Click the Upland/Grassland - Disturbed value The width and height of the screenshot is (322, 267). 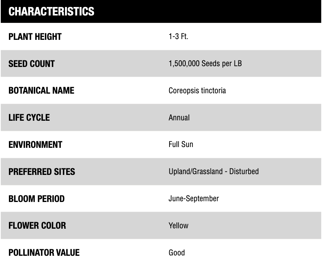pyautogui.click(x=214, y=171)
